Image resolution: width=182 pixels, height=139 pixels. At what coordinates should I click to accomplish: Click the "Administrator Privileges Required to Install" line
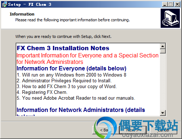click(x=64, y=81)
